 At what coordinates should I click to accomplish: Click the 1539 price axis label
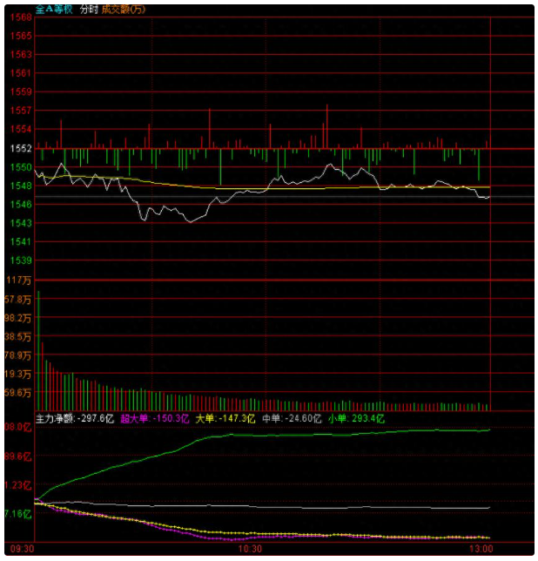click(x=22, y=260)
